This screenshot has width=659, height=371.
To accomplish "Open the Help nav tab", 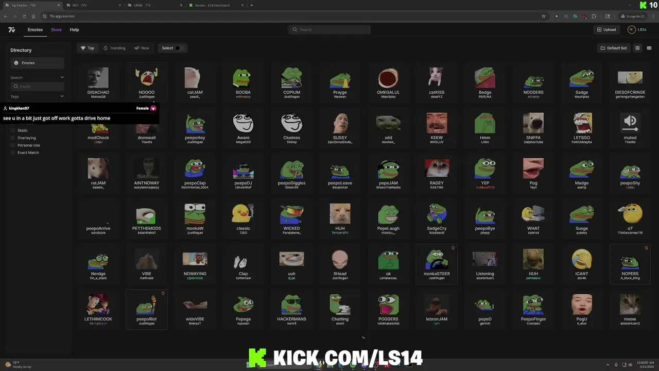I will coord(74,30).
